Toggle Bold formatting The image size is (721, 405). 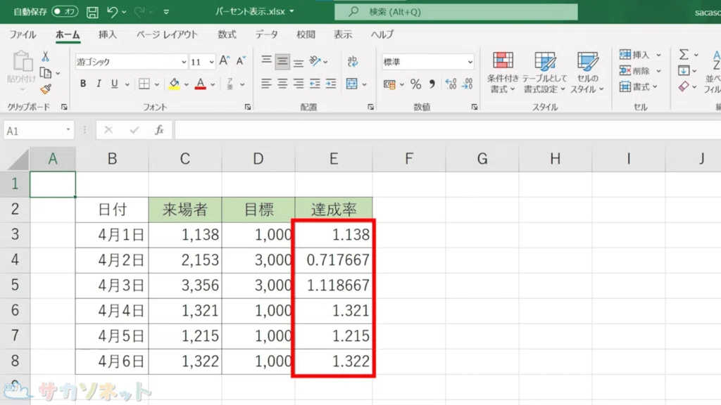(83, 84)
